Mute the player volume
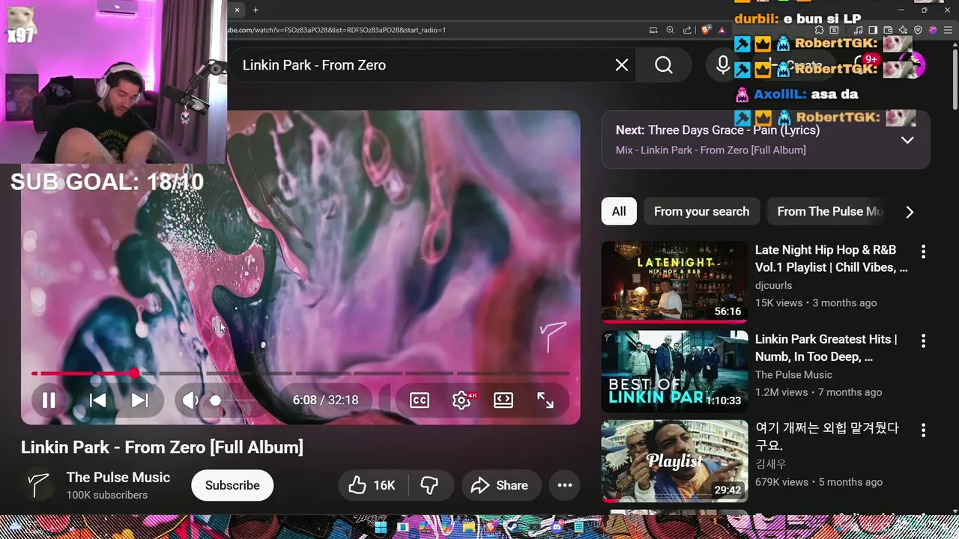Screen dimensions: 959x539 191,401
